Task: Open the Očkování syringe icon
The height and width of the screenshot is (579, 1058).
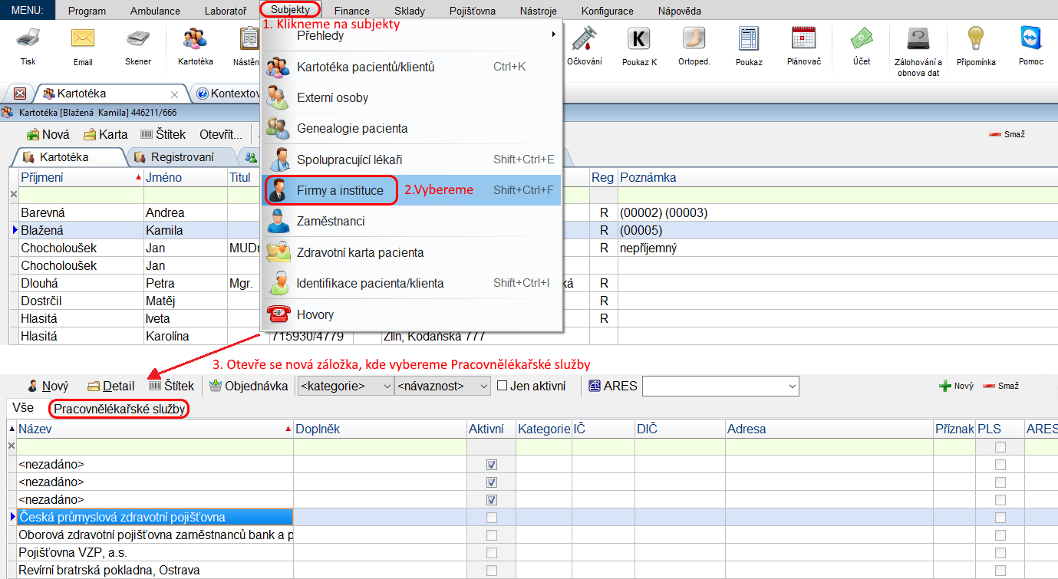Action: pyautogui.click(x=584, y=39)
